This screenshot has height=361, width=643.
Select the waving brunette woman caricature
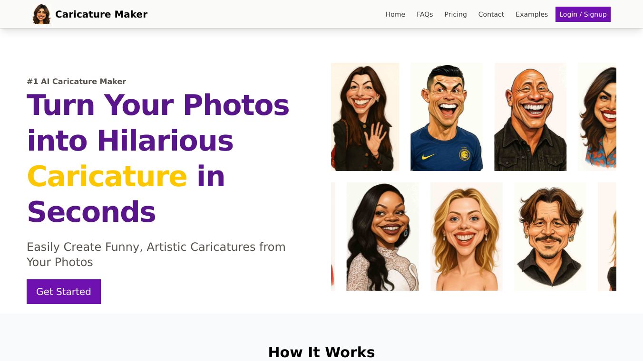(365, 117)
